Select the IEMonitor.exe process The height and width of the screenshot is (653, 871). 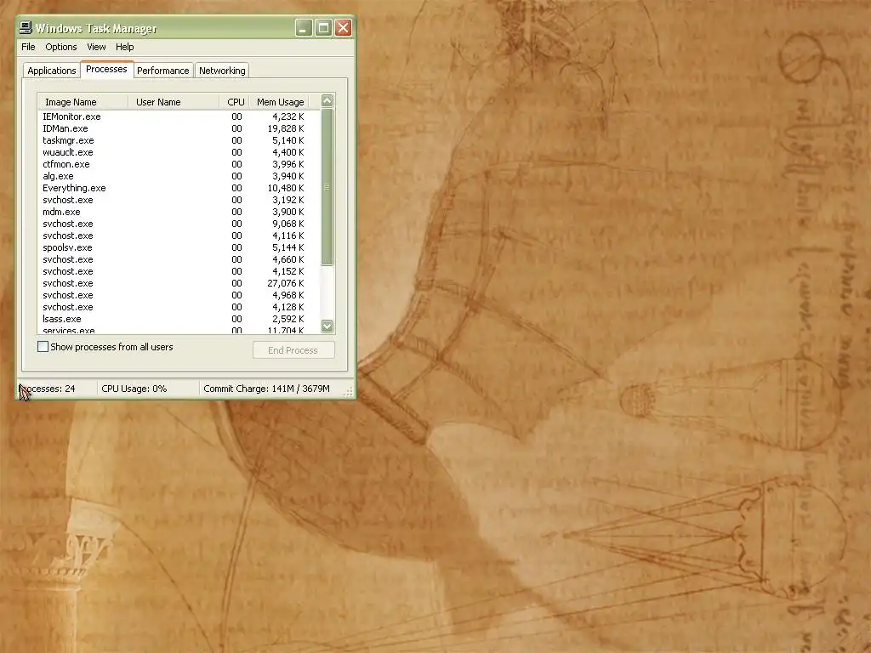click(x=179, y=116)
